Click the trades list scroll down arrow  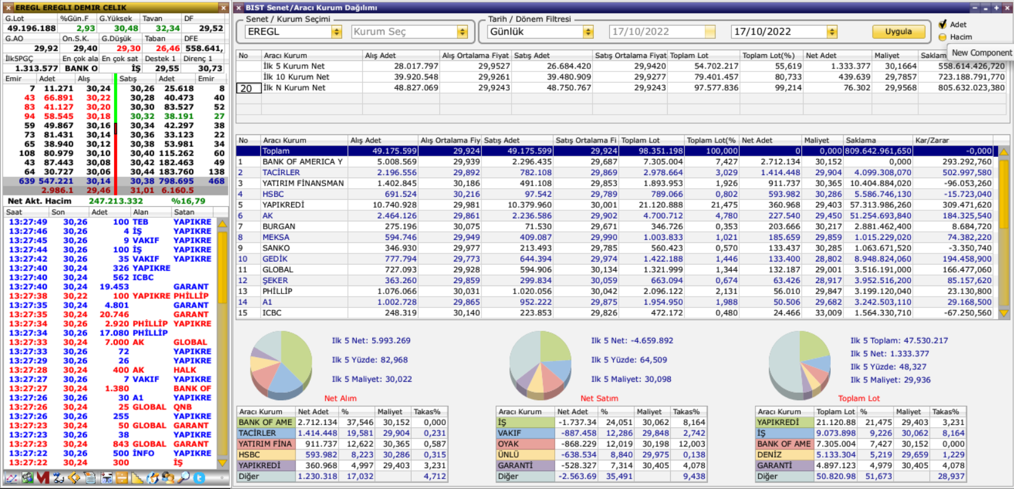(x=222, y=462)
